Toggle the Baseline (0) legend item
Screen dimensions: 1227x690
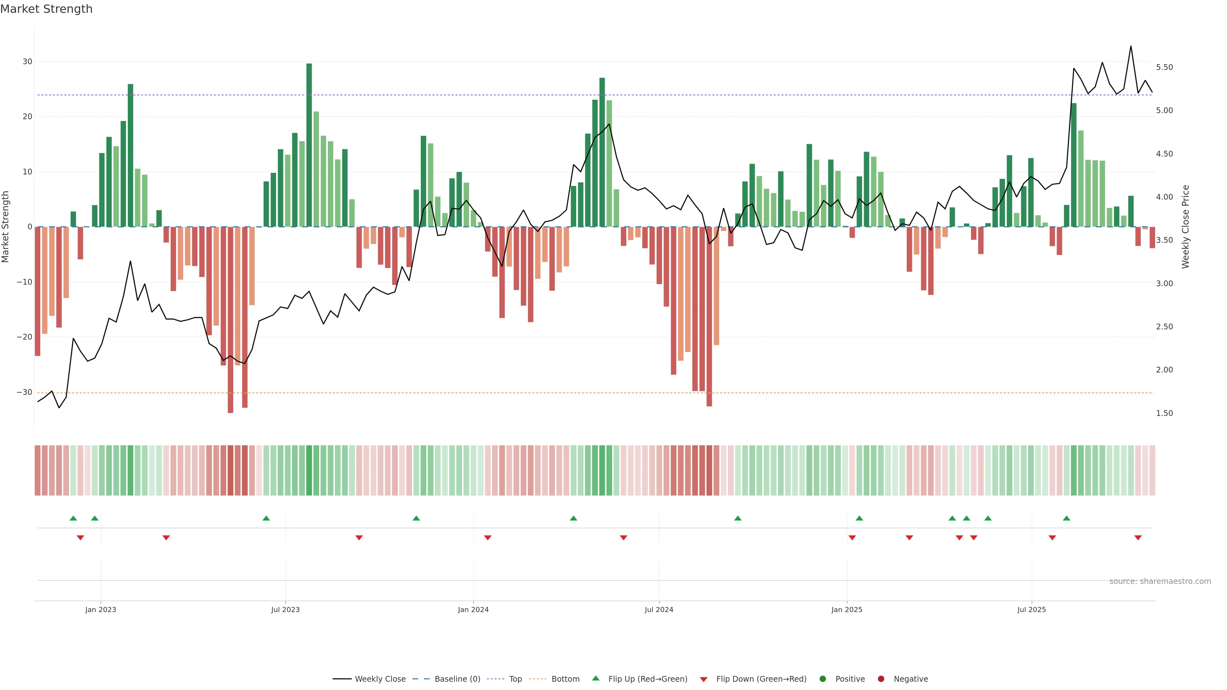coord(457,679)
